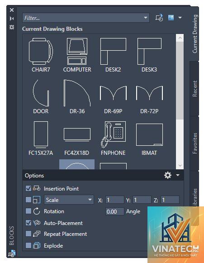This screenshot has width=204, height=263.
Task: Click the Blocks palette icon at bottom-left
Action: click(12, 253)
